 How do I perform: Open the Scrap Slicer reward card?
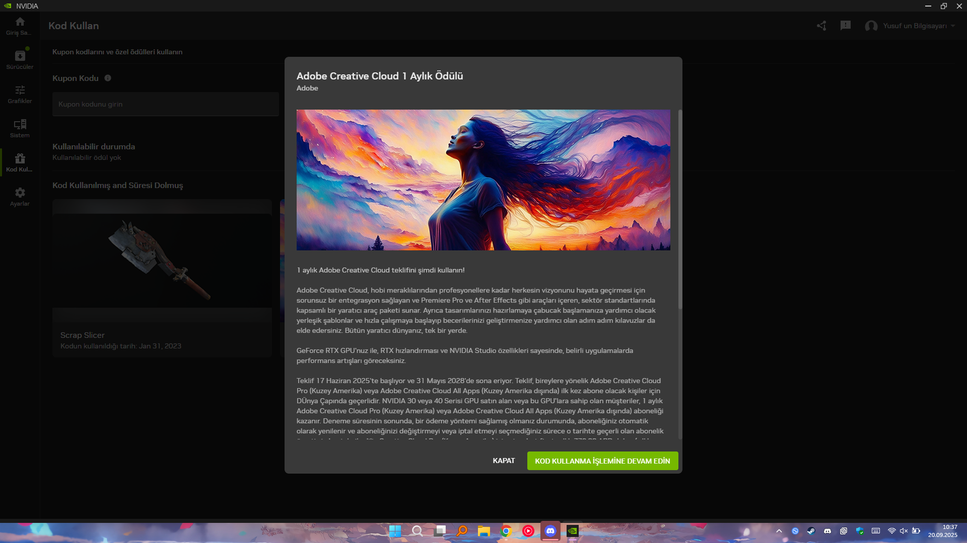[x=162, y=278]
